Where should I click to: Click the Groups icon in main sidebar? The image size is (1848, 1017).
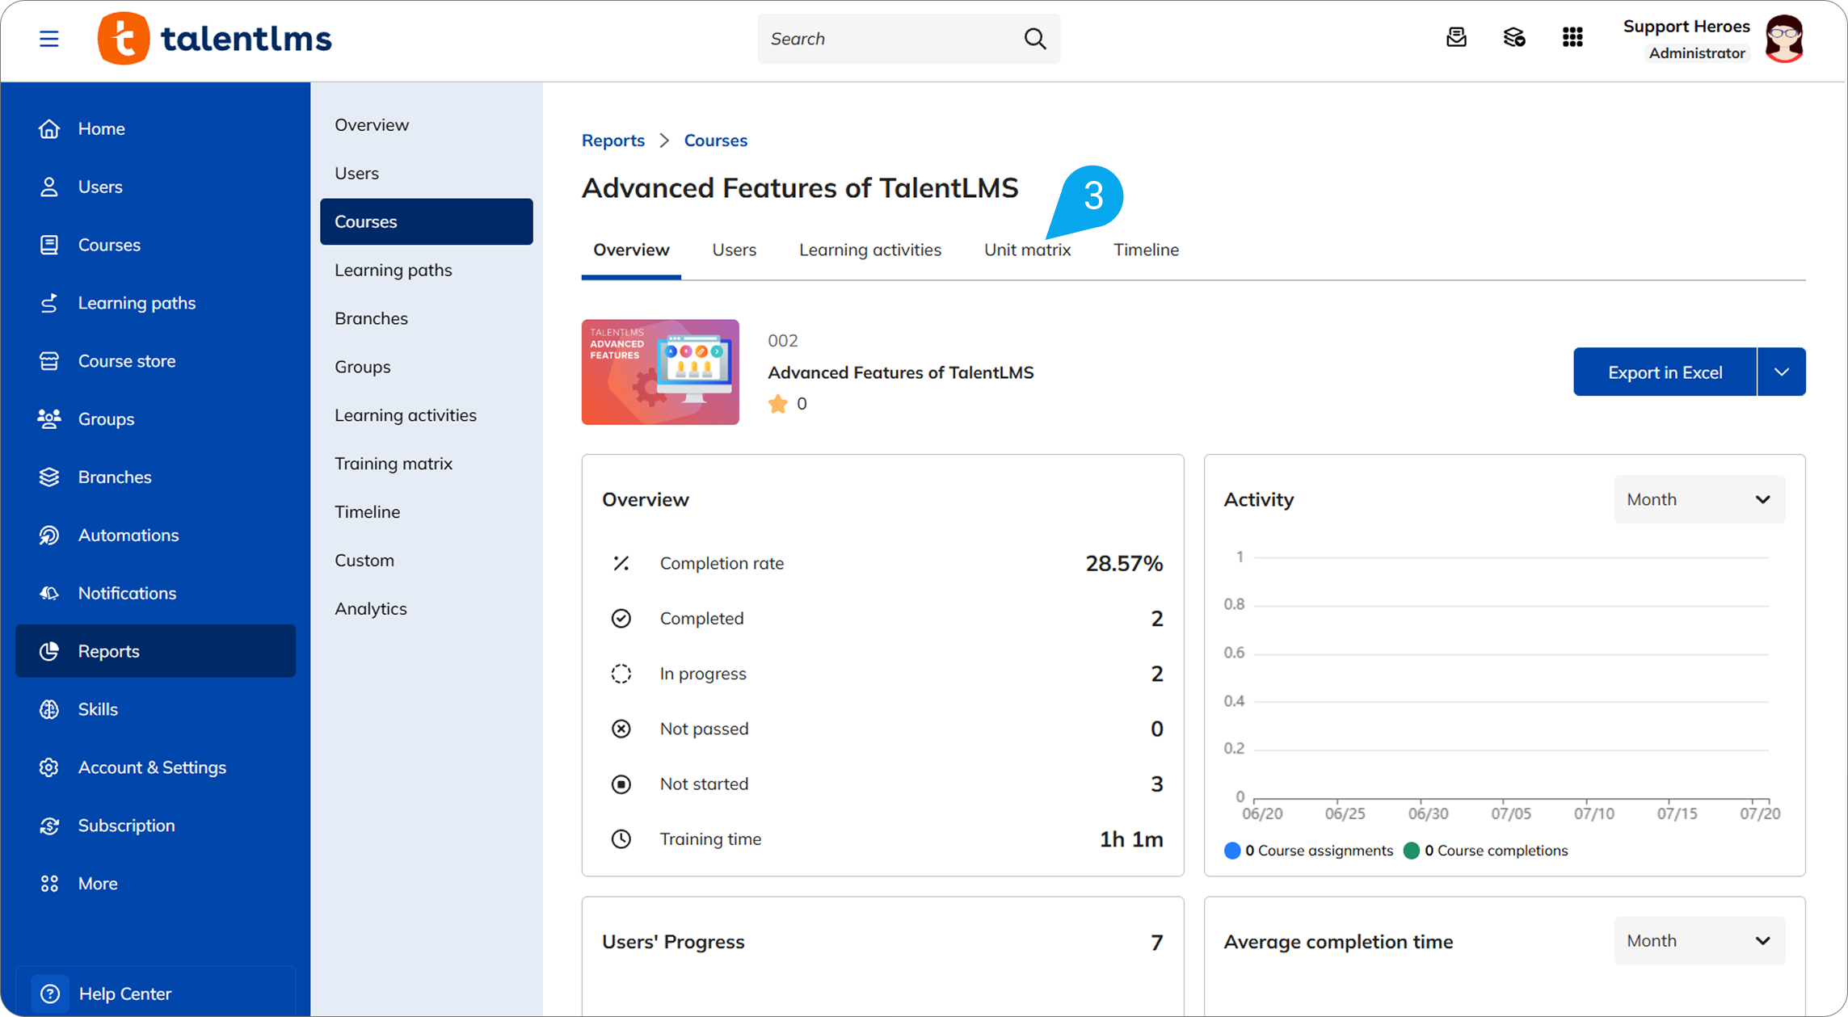coord(49,419)
